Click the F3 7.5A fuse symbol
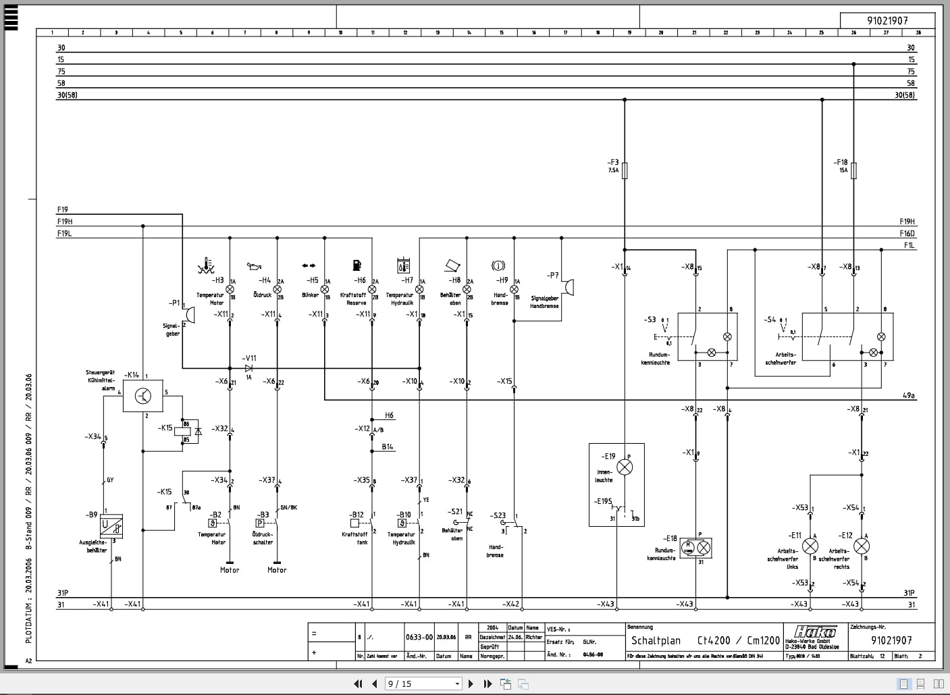The image size is (950, 695). [625, 171]
